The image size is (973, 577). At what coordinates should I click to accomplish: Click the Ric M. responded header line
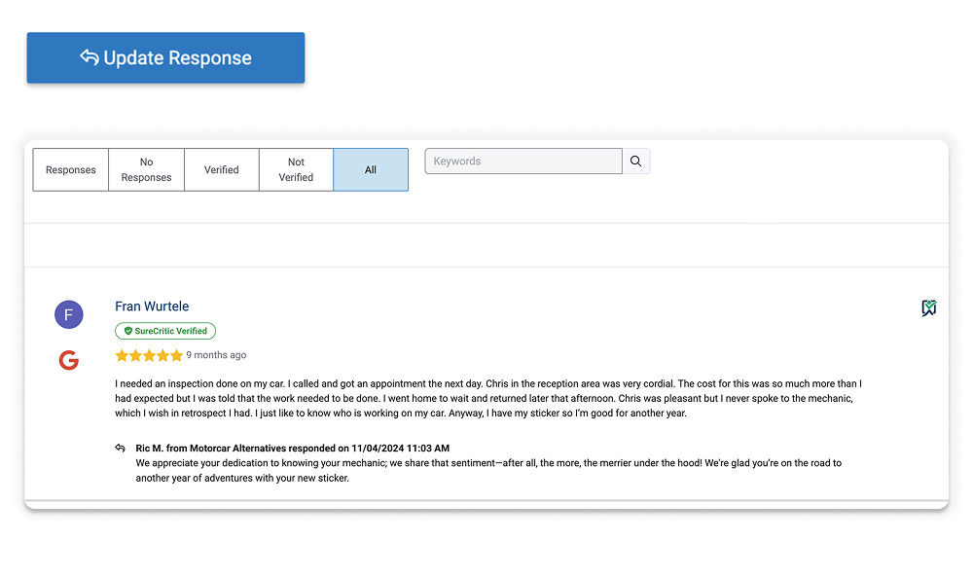click(x=292, y=448)
